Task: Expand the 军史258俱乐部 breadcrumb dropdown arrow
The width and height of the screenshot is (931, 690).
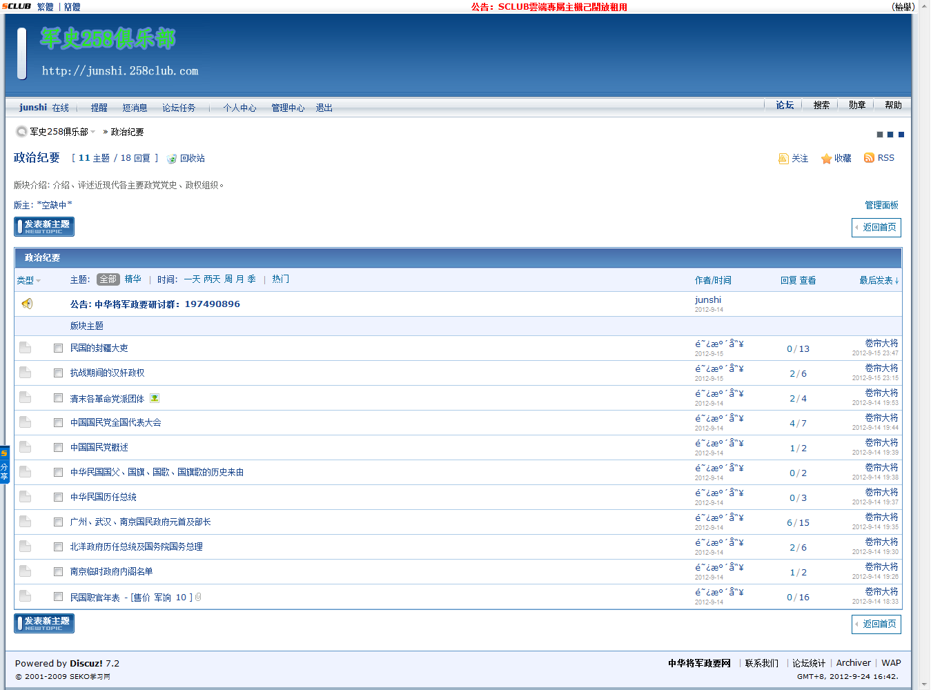Action: [x=93, y=132]
